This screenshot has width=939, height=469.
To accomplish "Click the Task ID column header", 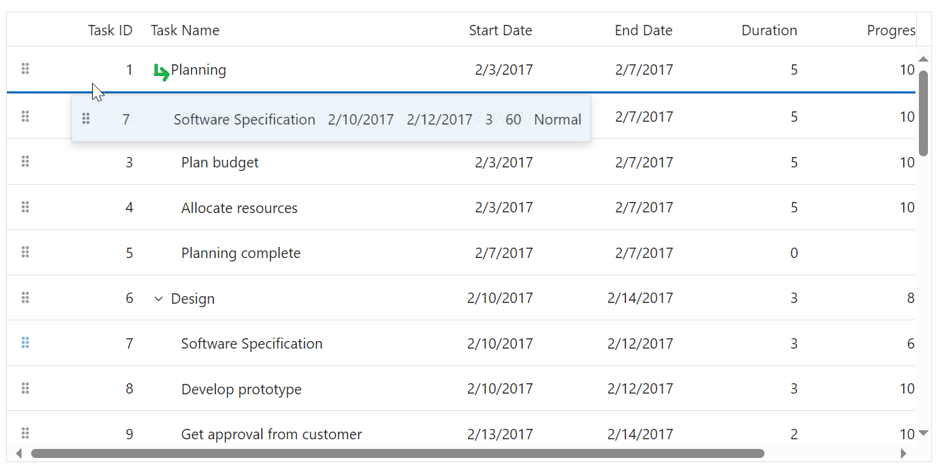I will (110, 30).
